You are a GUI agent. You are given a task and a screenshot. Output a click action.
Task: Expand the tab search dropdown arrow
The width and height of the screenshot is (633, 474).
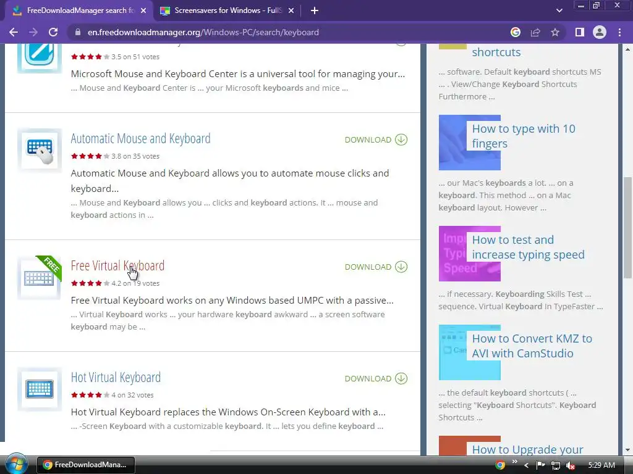coord(559,10)
